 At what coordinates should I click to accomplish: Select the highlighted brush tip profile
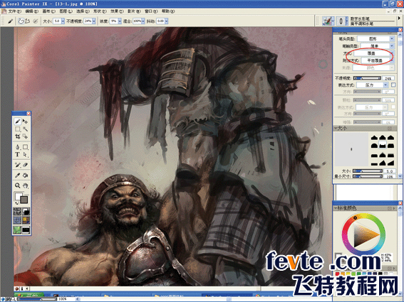click(383, 145)
